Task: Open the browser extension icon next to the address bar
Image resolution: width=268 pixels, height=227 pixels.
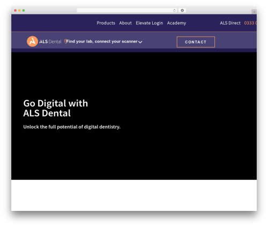Action: click(182, 10)
